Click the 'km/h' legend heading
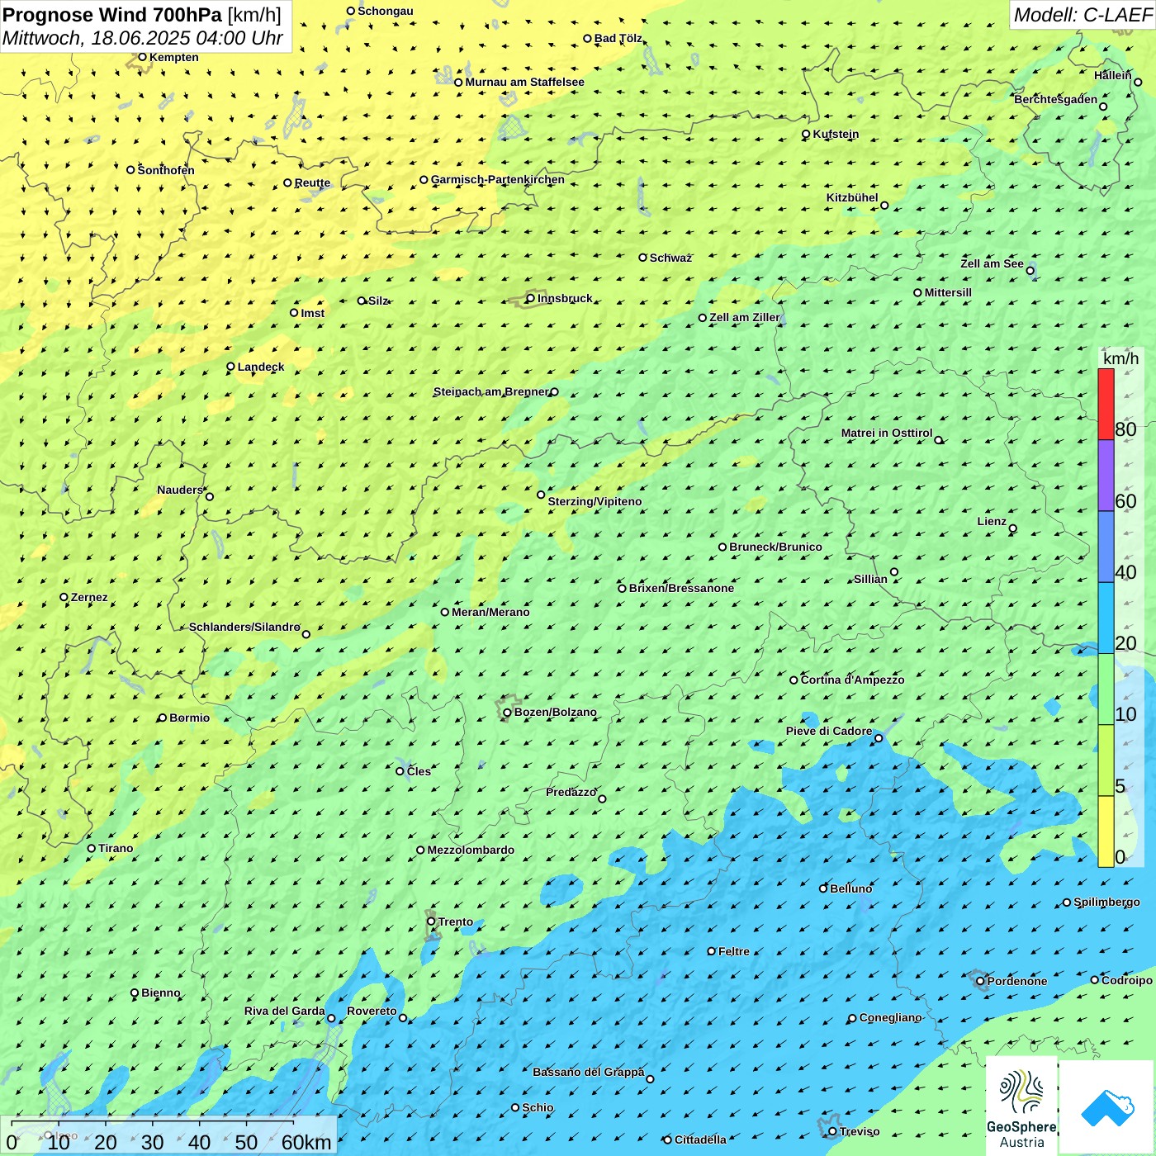The image size is (1156, 1156). click(x=1120, y=358)
